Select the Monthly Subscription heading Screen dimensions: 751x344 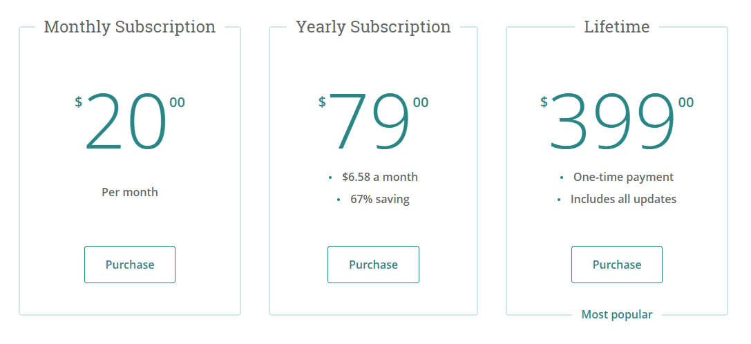130,27
